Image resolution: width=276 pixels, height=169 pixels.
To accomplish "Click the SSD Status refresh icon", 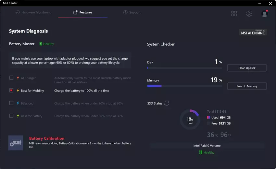I will 167,103.
